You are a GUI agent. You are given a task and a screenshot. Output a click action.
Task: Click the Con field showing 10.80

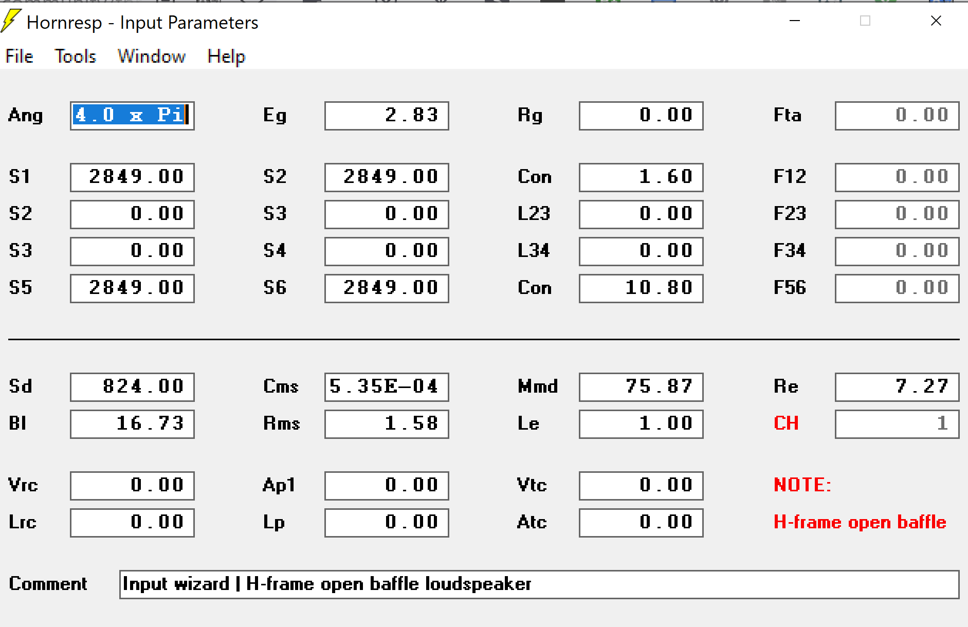[641, 288]
